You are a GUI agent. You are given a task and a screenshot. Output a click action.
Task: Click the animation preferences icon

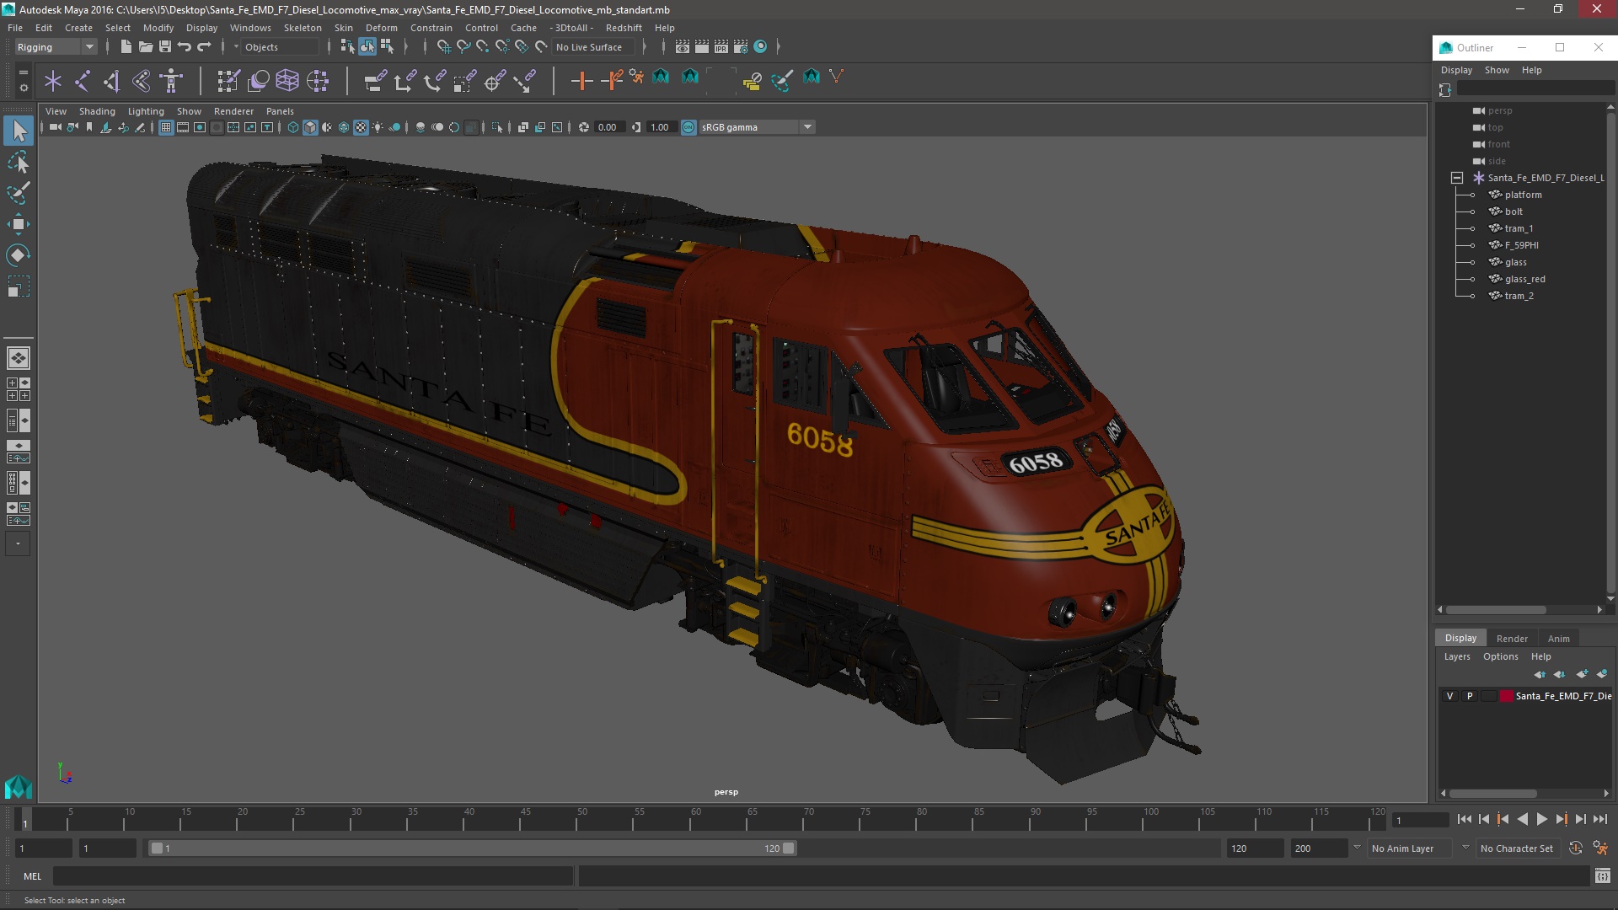pyautogui.click(x=1600, y=848)
